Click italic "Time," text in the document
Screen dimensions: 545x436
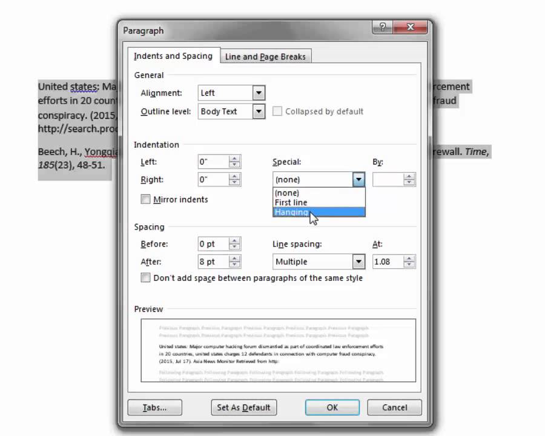[477, 151]
